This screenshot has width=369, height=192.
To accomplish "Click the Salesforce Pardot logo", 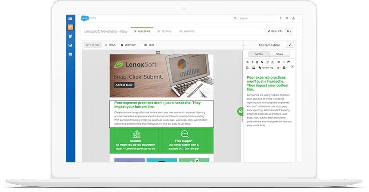I will point(89,18).
